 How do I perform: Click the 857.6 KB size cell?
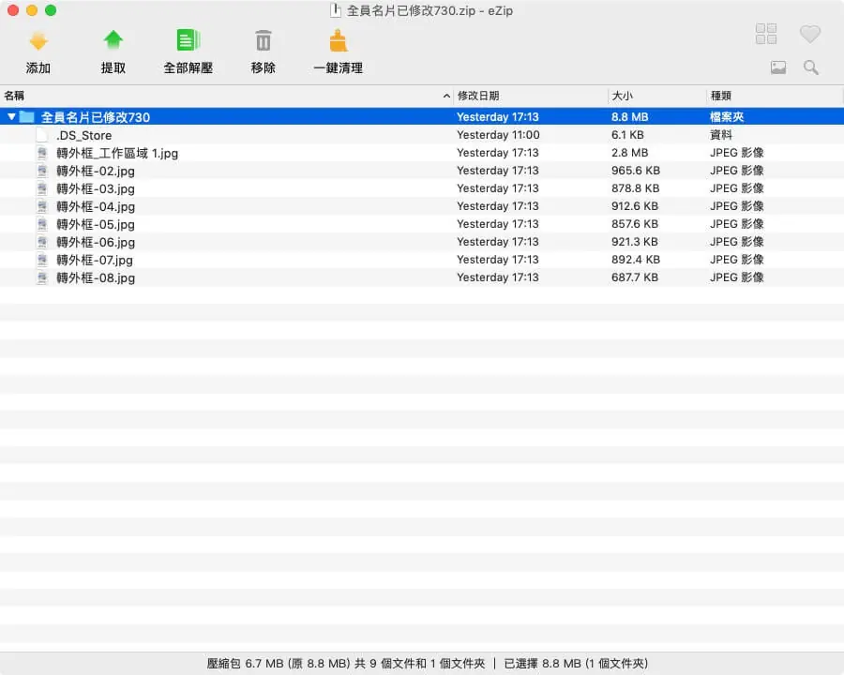(634, 223)
